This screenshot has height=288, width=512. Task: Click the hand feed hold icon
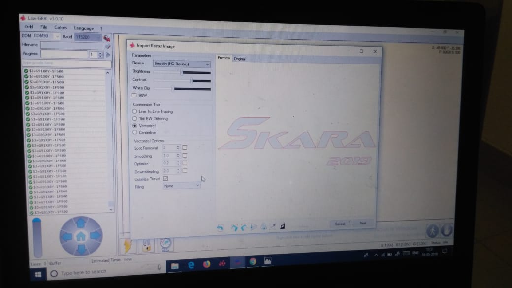(447, 230)
